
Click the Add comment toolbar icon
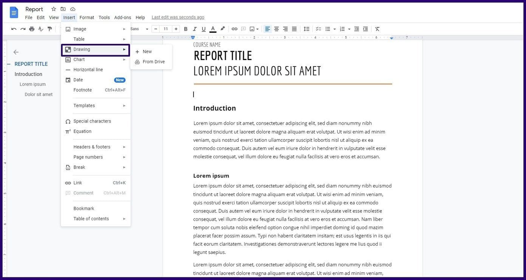243,29
